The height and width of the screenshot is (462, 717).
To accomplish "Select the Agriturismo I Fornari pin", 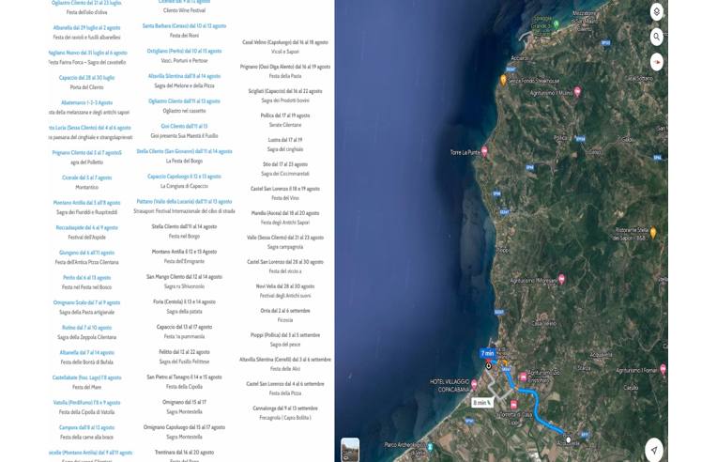I will pos(663,370).
